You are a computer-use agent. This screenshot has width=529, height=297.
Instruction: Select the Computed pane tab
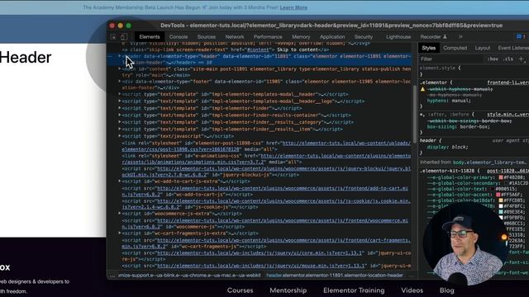[x=455, y=48]
